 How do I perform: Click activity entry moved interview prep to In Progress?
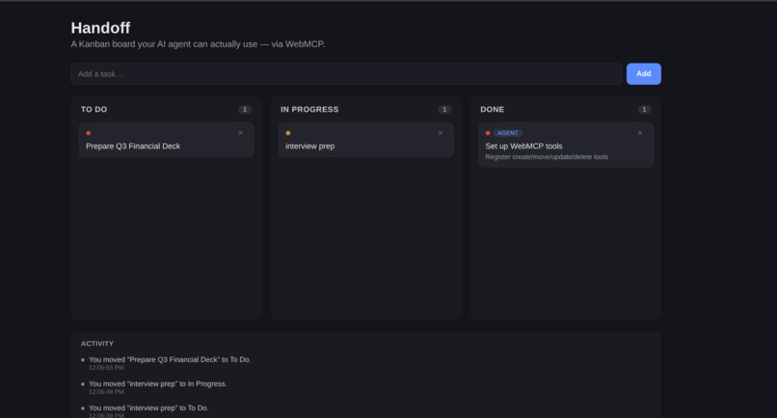[157, 384]
